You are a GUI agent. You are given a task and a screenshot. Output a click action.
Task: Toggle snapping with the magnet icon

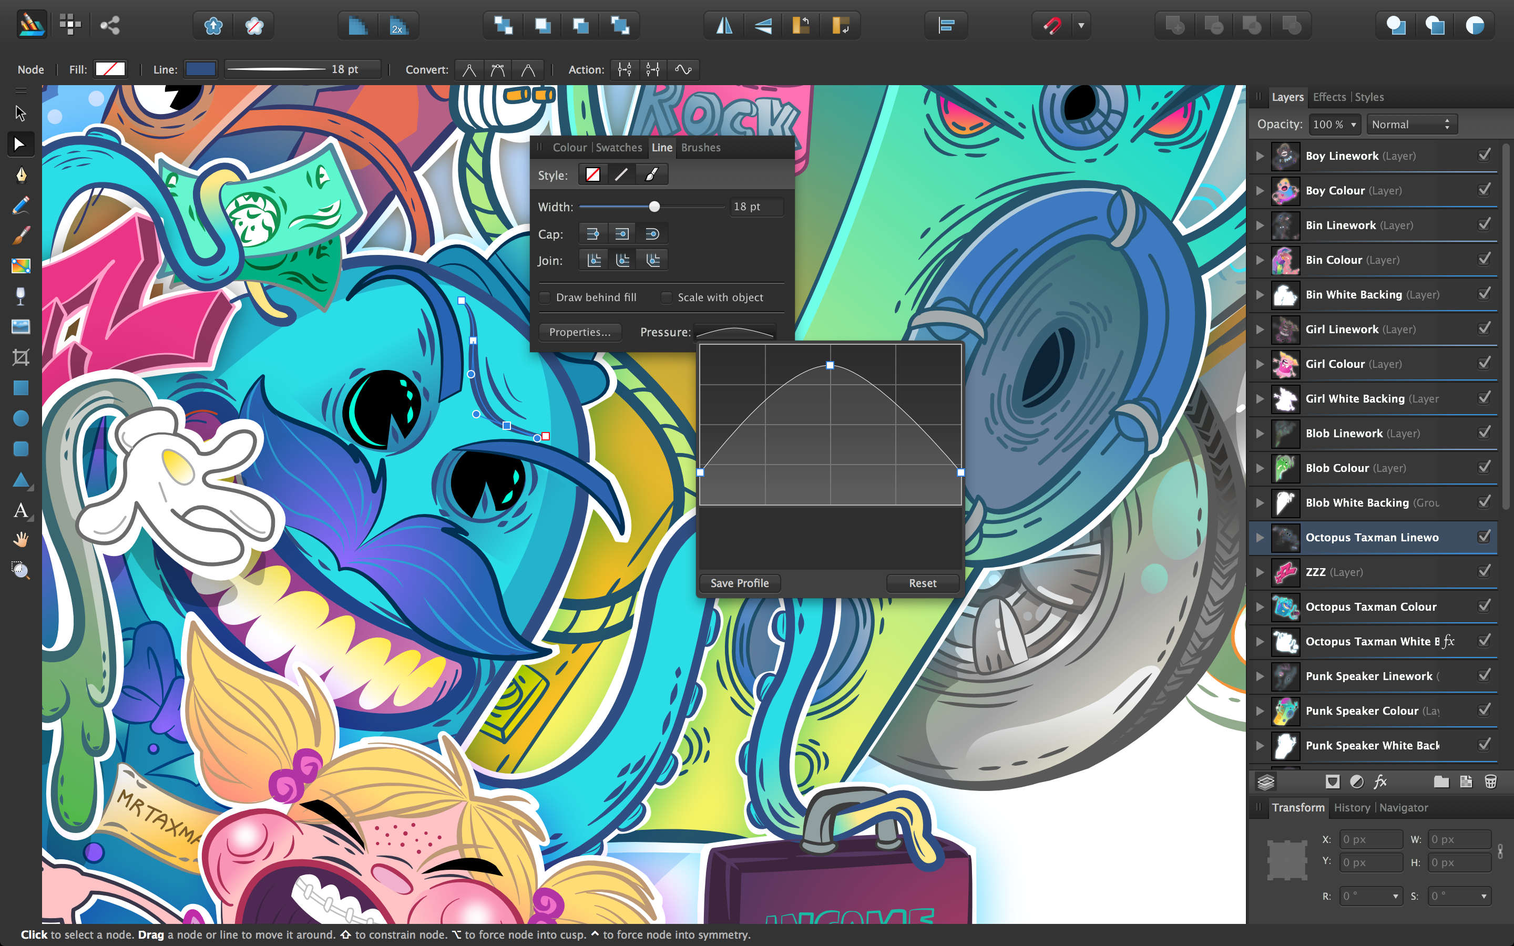[x=1053, y=25]
